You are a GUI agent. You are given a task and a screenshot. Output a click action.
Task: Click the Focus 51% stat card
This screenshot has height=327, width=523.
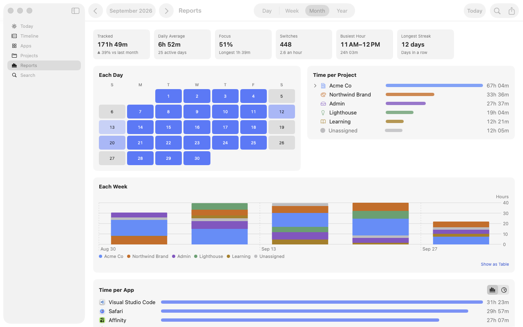pos(243,44)
